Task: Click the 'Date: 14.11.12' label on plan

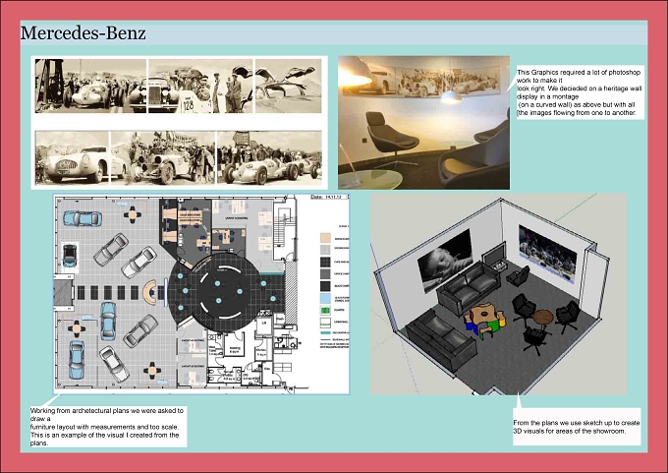Action: click(x=327, y=197)
